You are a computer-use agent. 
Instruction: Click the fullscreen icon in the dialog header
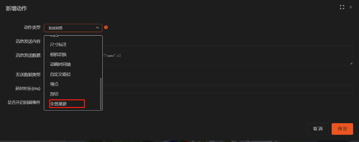pos(342,7)
